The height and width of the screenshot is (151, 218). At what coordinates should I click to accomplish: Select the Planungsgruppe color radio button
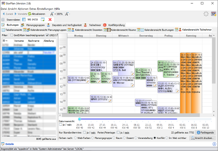click(92, 138)
